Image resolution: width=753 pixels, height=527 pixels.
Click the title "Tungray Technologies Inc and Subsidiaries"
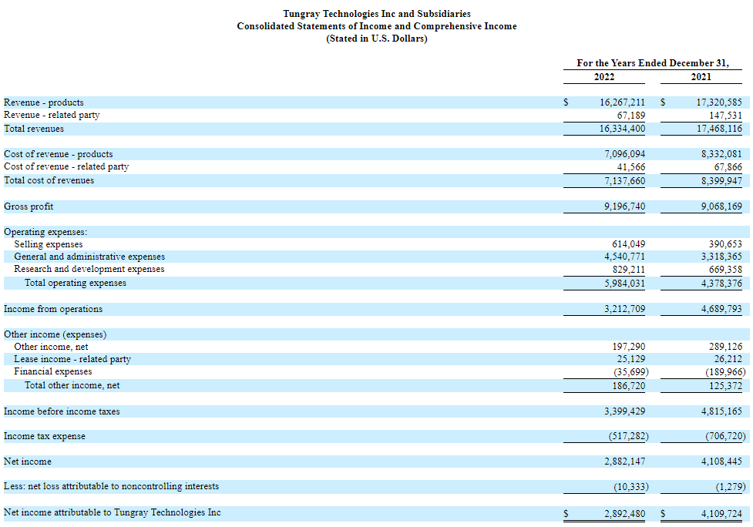click(x=376, y=14)
